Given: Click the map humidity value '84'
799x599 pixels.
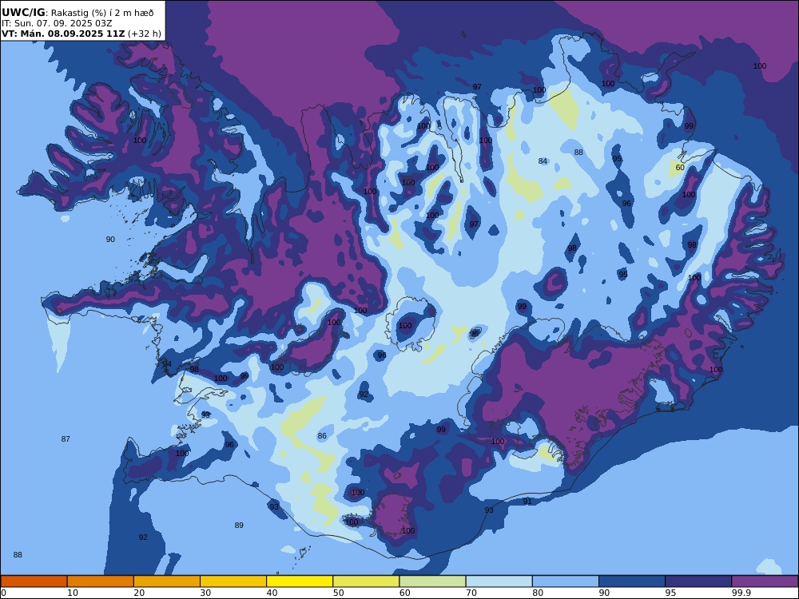Looking at the screenshot, I should point(543,161).
